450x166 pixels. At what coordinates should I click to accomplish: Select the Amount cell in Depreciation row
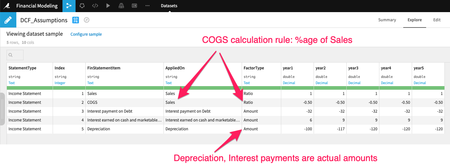click(261, 129)
